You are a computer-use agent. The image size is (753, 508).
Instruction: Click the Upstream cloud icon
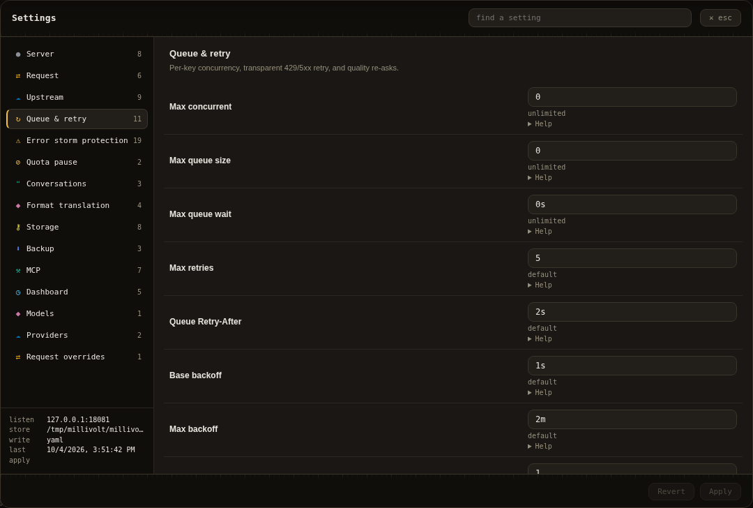tap(18, 98)
